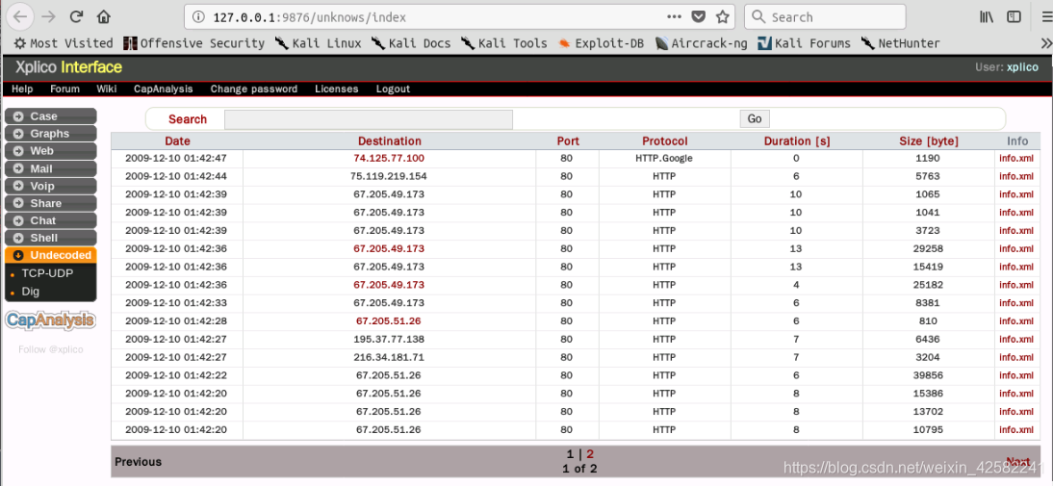Image resolution: width=1053 pixels, height=486 pixels.
Task: Sort by the Protocol column header
Action: (x=665, y=141)
